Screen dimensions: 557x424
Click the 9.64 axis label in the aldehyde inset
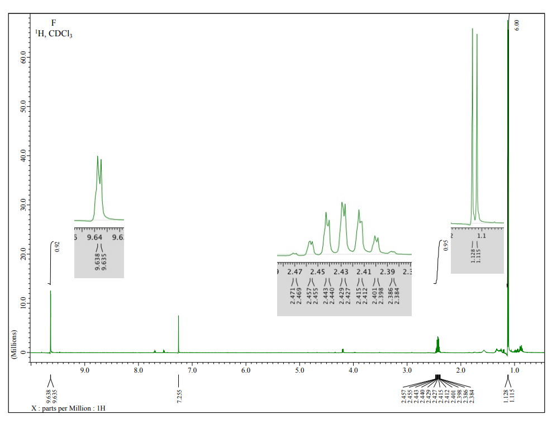pyautogui.click(x=94, y=237)
